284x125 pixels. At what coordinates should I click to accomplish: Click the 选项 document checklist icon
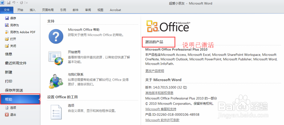click(x=56, y=112)
